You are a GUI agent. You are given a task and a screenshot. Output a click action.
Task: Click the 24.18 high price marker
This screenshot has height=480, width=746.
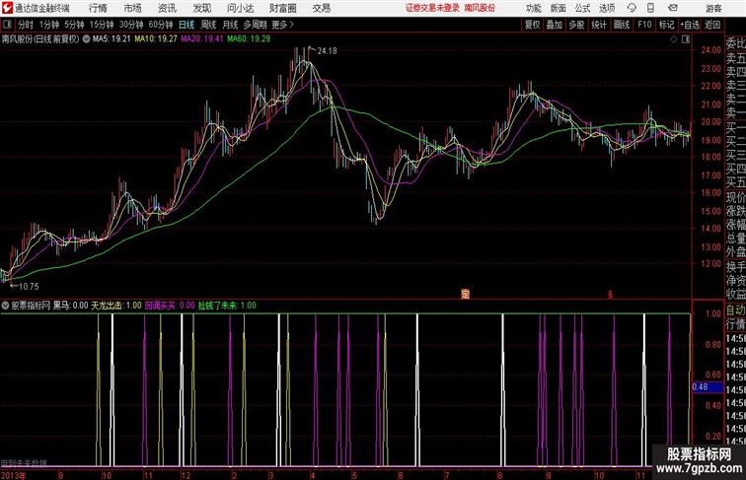point(327,51)
